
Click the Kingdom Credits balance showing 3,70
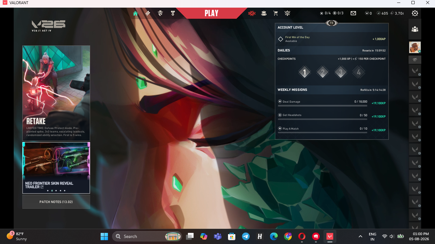[397, 13]
